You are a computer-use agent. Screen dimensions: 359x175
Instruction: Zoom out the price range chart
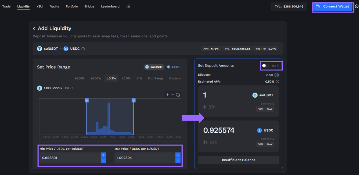coord(173,95)
